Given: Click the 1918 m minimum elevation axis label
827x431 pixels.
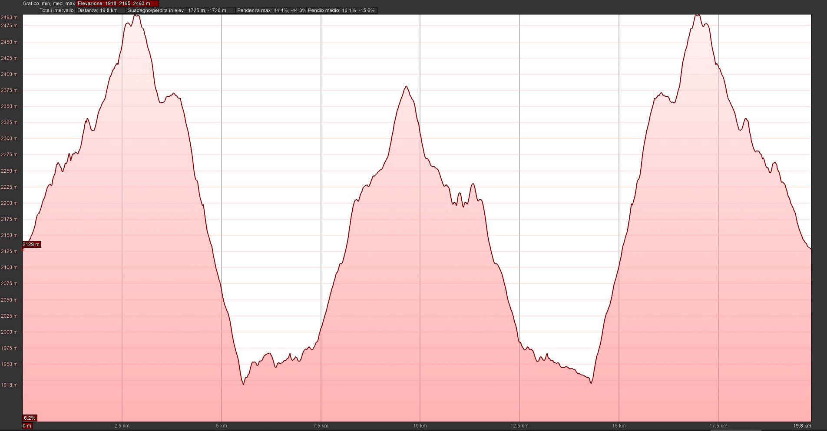Looking at the screenshot, I should pyautogui.click(x=9, y=385).
